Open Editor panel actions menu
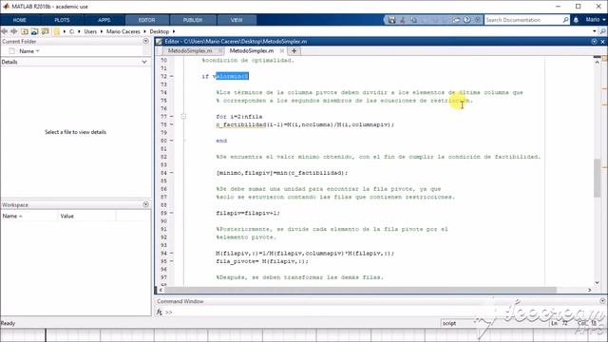The image size is (608, 342). click(594, 42)
